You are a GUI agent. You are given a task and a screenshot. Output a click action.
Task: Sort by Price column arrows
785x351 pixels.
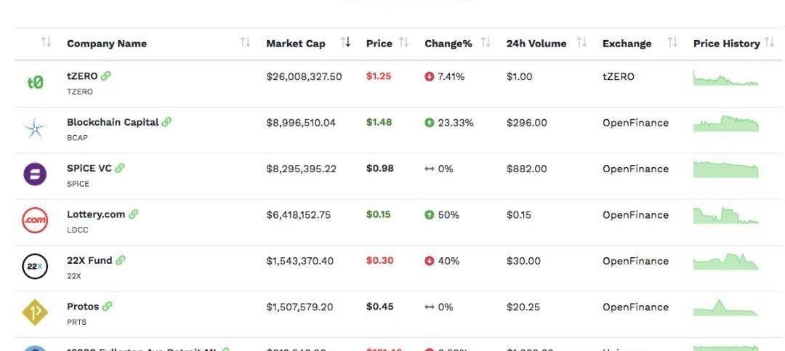click(x=404, y=43)
